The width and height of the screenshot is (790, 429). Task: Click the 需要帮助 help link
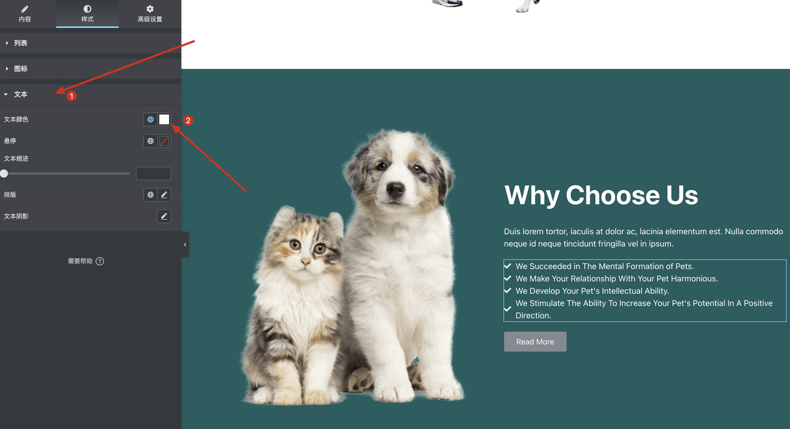pyautogui.click(x=80, y=261)
